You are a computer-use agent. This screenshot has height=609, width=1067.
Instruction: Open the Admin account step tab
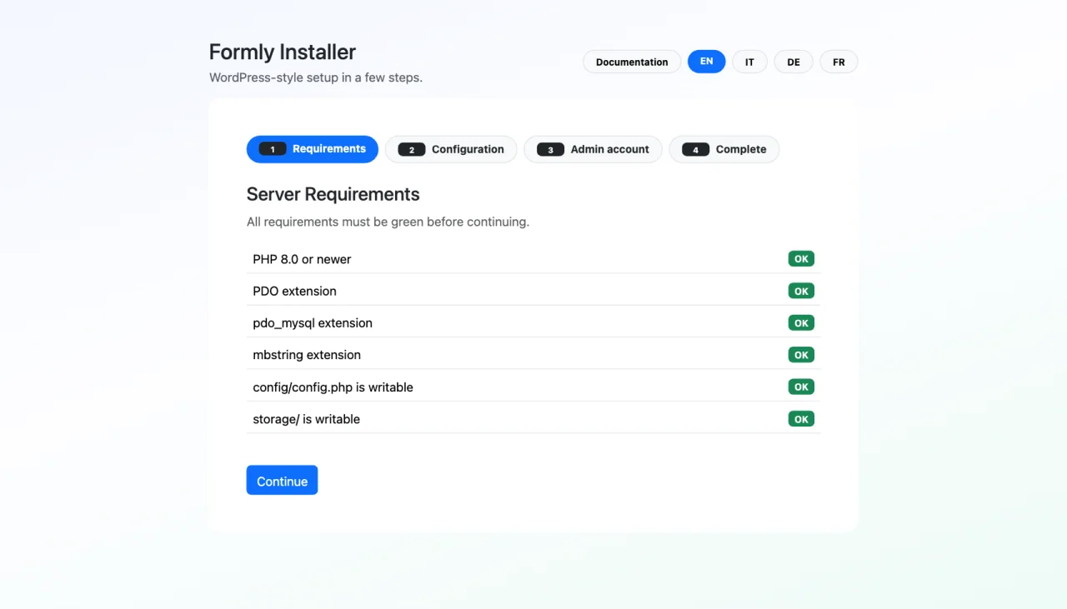click(x=594, y=149)
